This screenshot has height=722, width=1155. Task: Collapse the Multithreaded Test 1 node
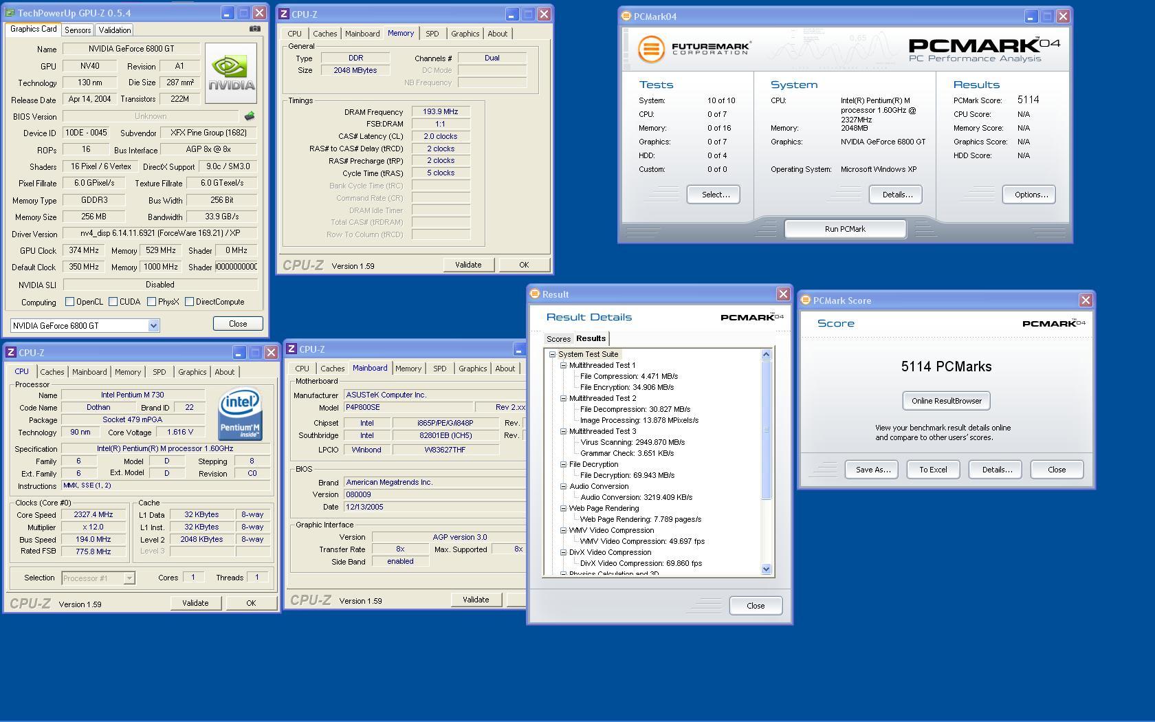[563, 365]
